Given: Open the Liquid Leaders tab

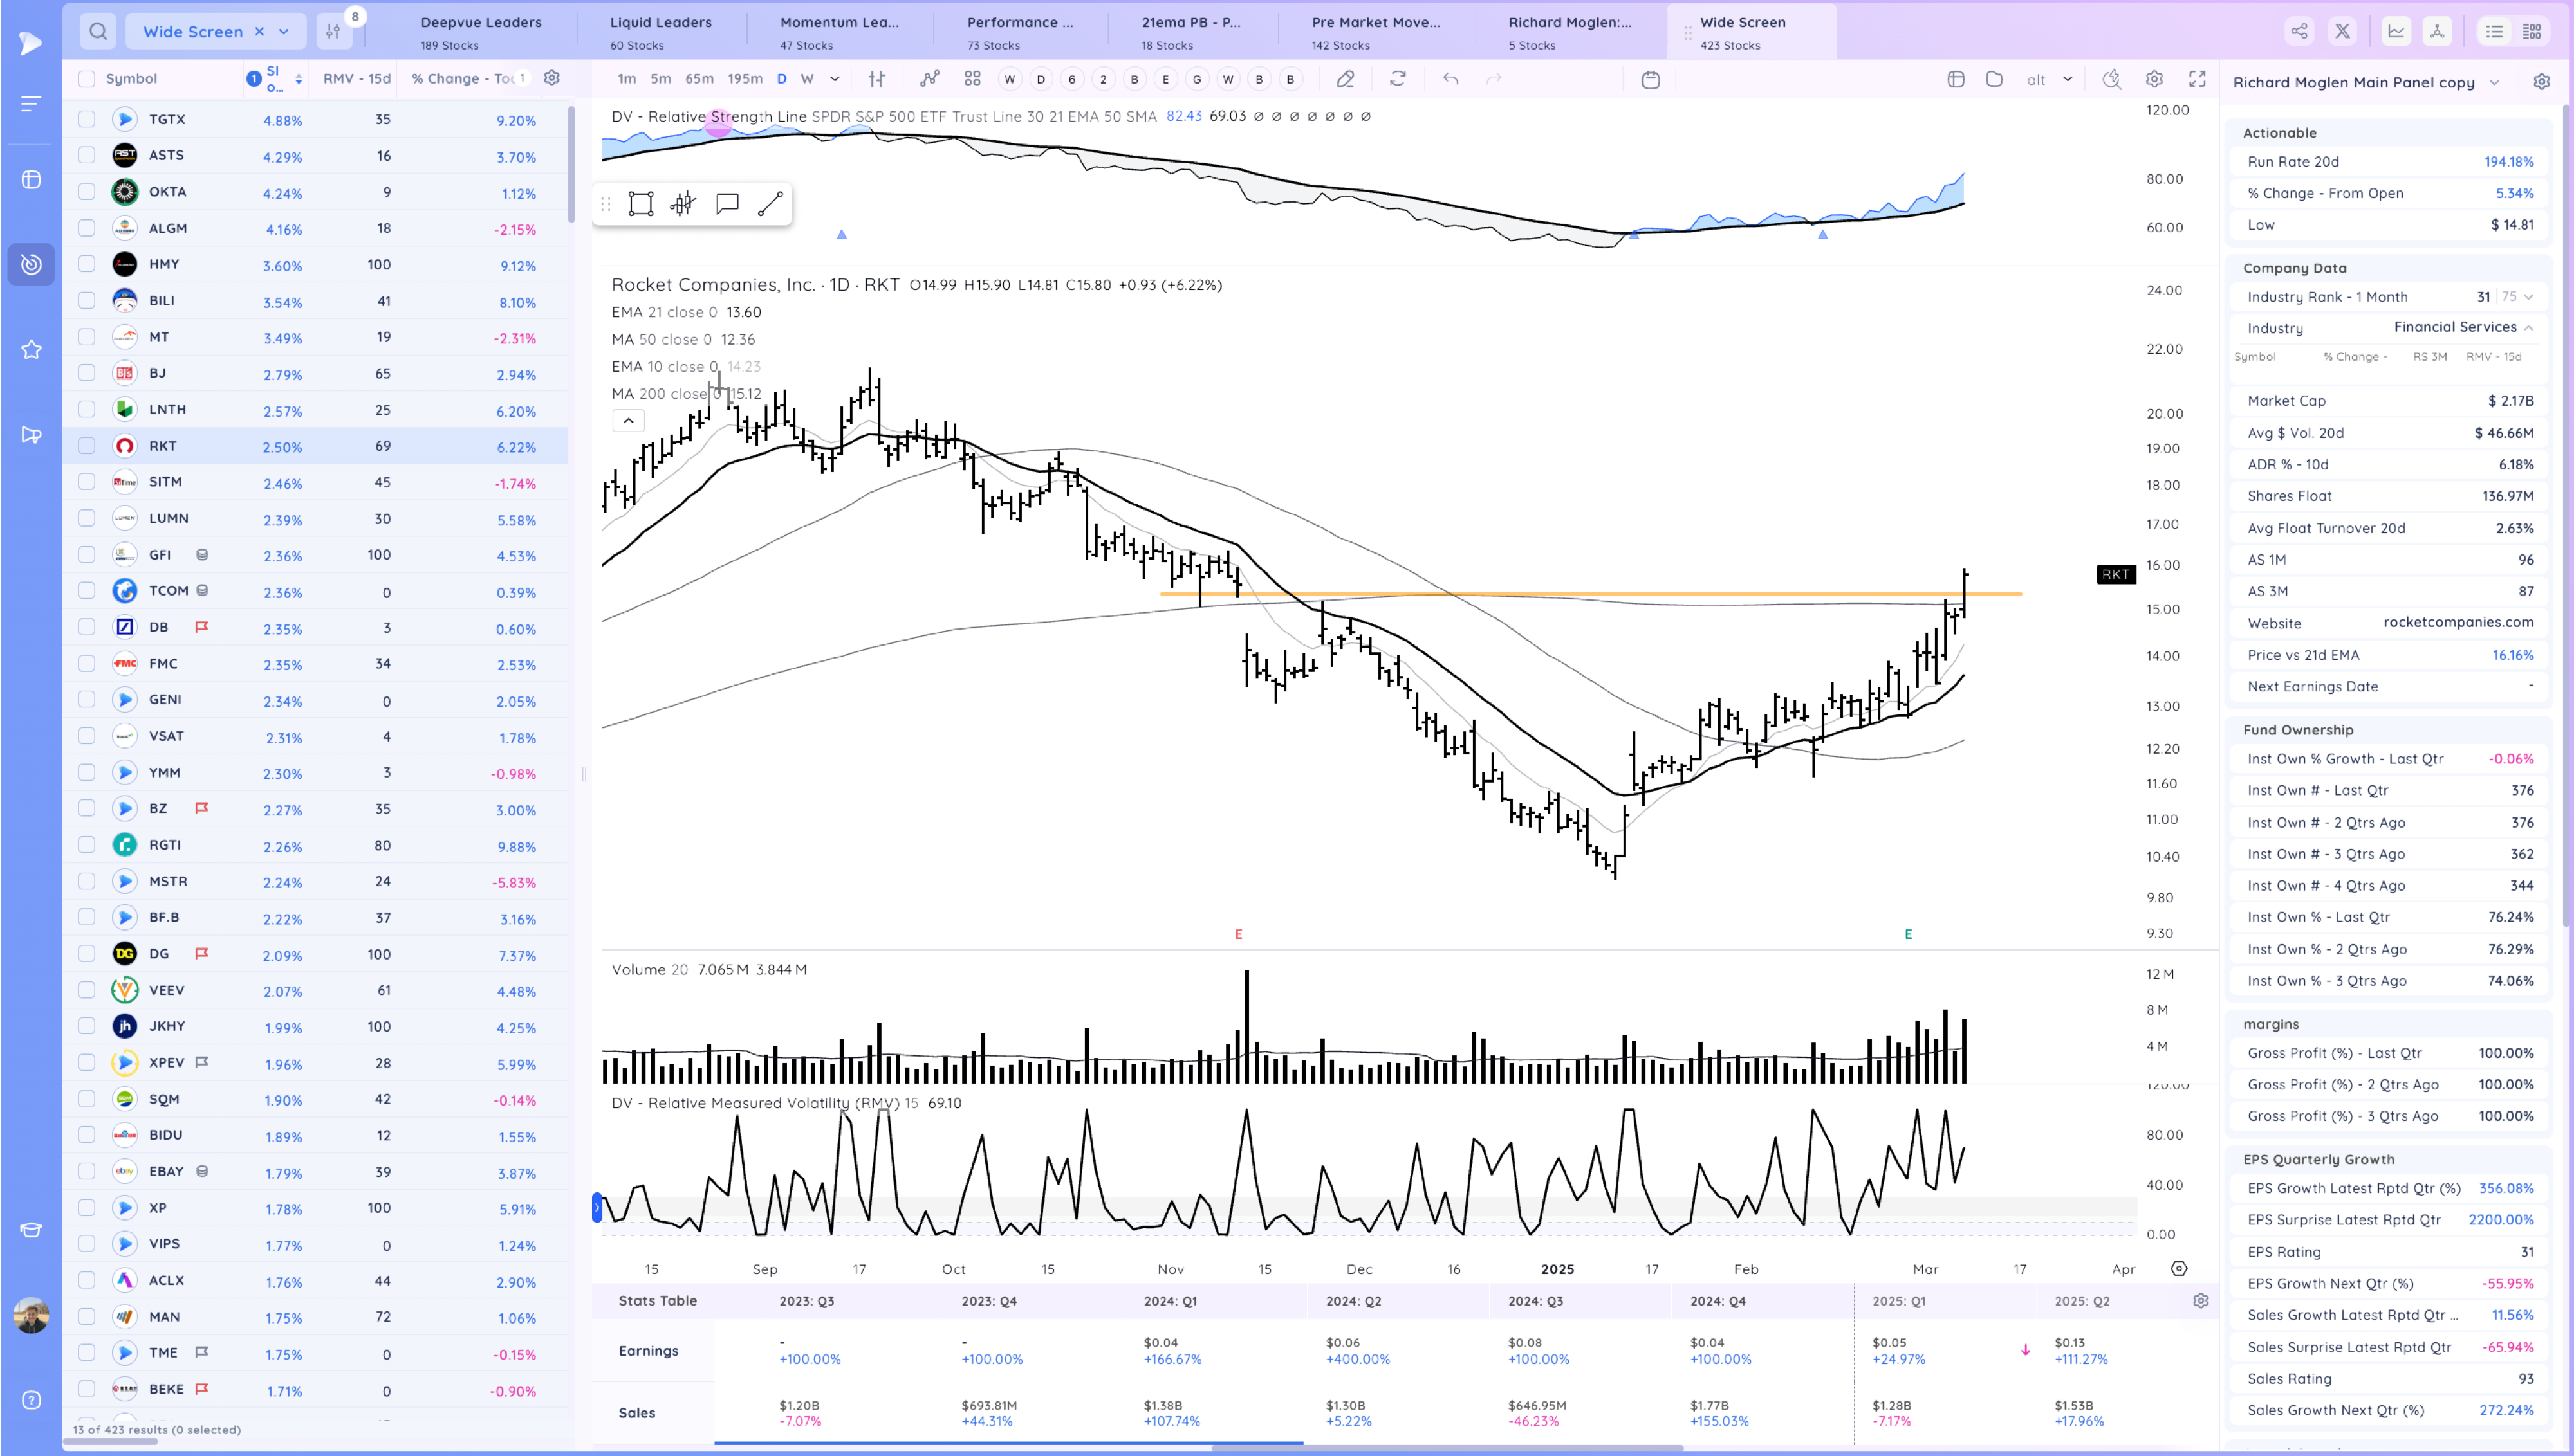Looking at the screenshot, I should coord(662,32).
